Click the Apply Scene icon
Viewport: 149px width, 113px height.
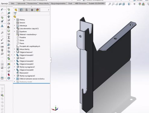tap(143, 4)
